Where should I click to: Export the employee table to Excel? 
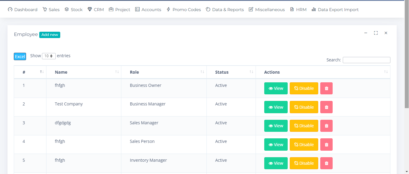(20, 56)
